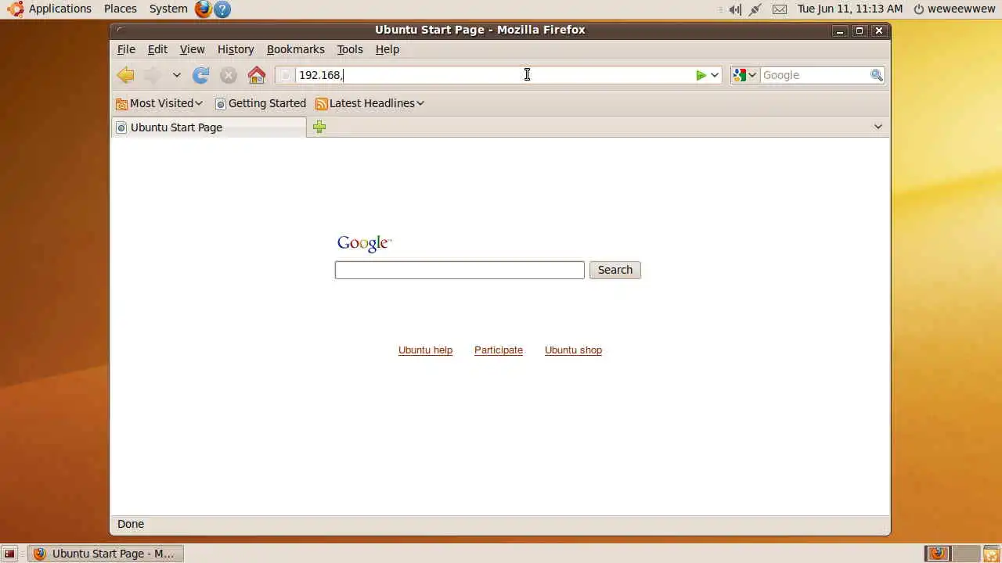Click the green Go arrow in address bar

click(701, 75)
